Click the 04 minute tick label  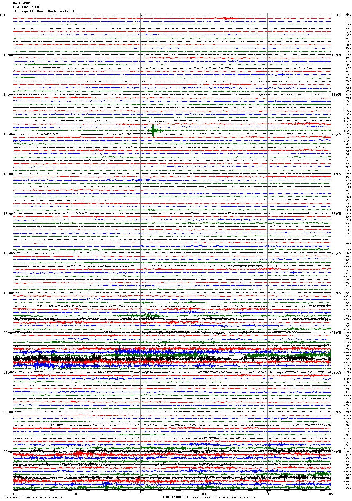pyautogui.click(x=267, y=494)
